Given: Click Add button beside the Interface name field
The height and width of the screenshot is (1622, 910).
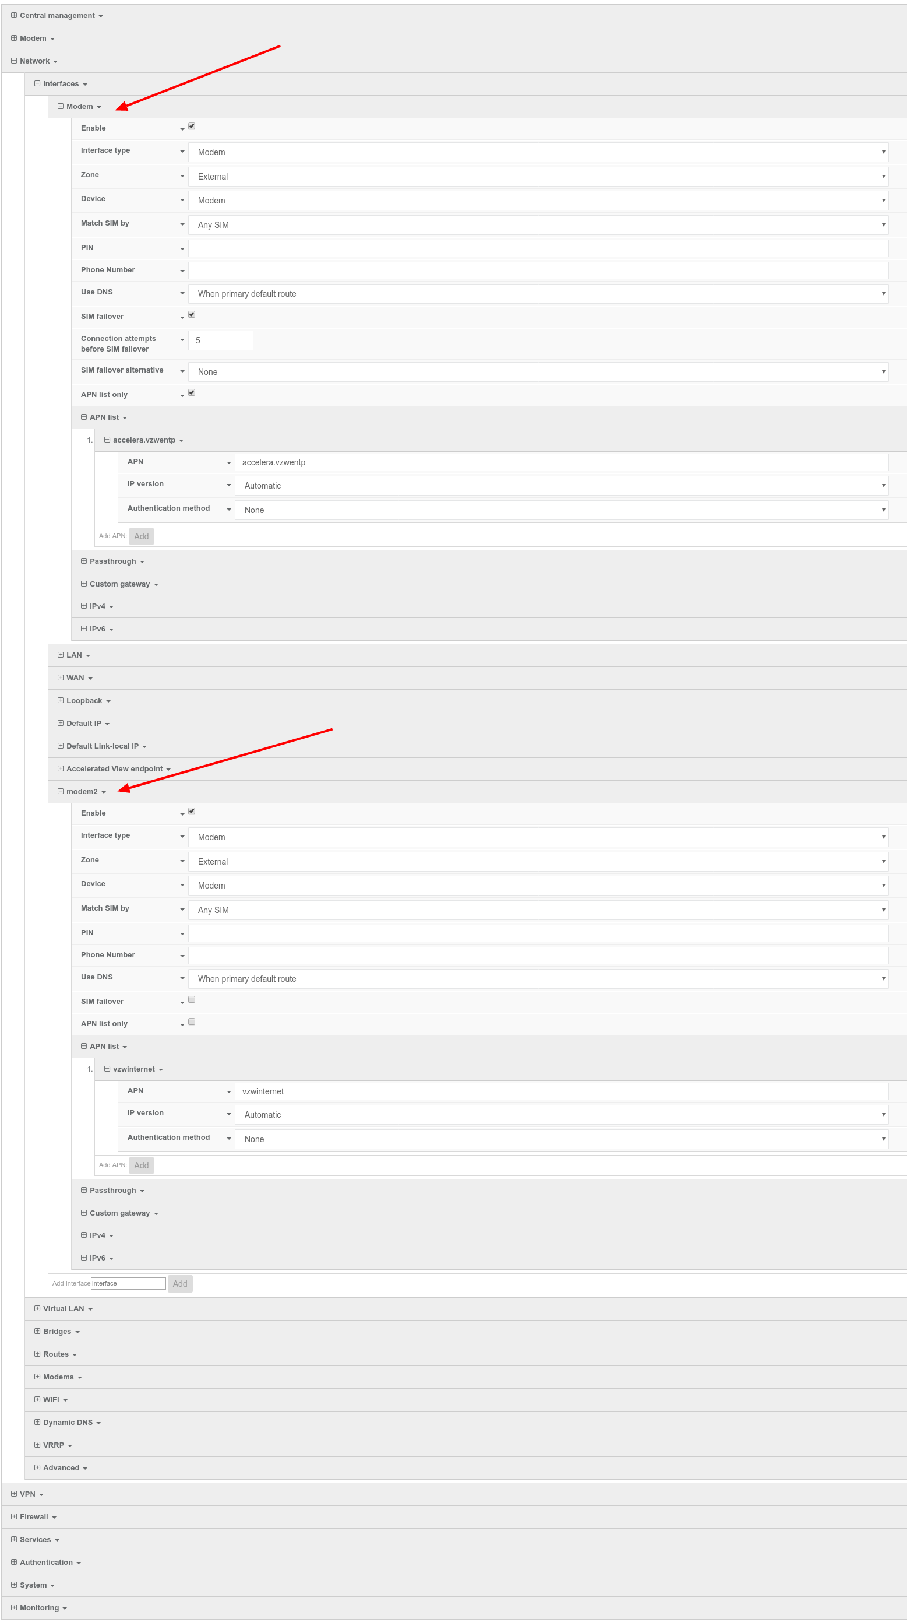Looking at the screenshot, I should pyautogui.click(x=180, y=1283).
